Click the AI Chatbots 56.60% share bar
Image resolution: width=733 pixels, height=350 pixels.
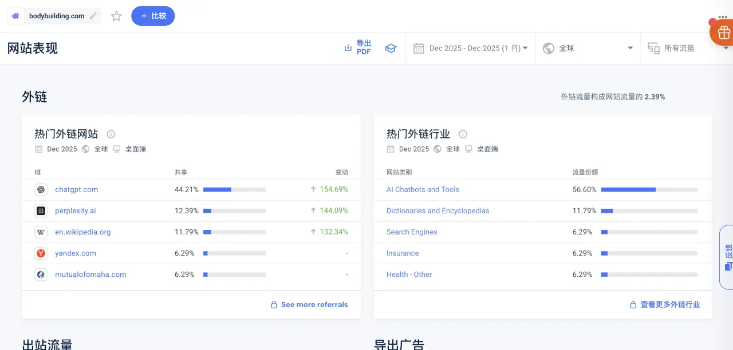[x=649, y=189]
